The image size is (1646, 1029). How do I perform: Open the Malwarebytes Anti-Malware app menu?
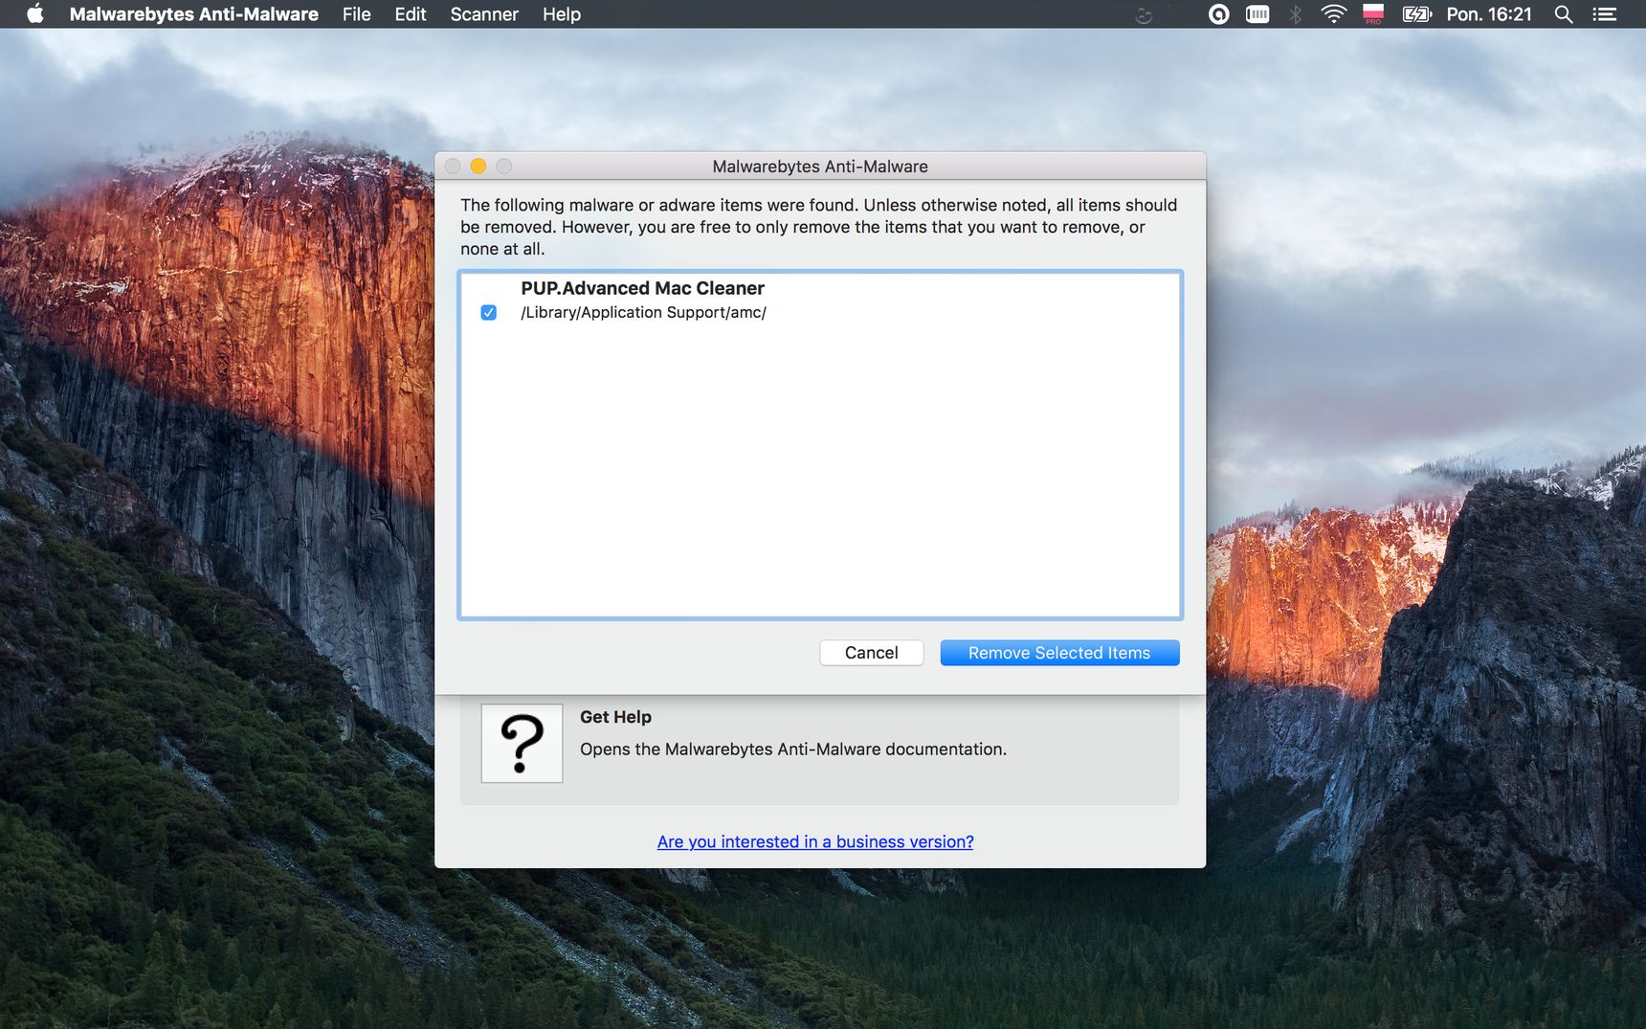coord(193,14)
